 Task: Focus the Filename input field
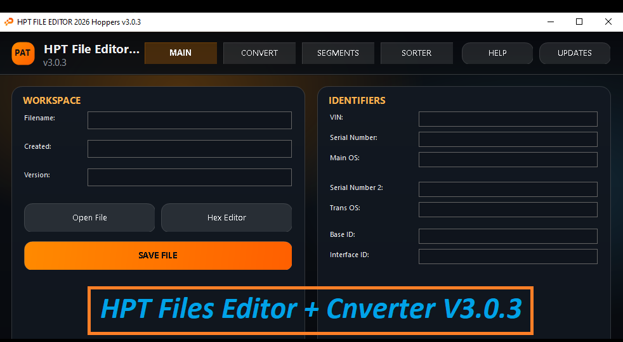190,120
